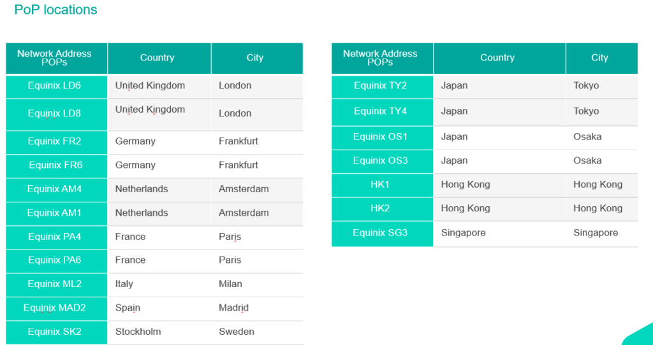
Task: Click right table City header
Action: [x=602, y=58]
